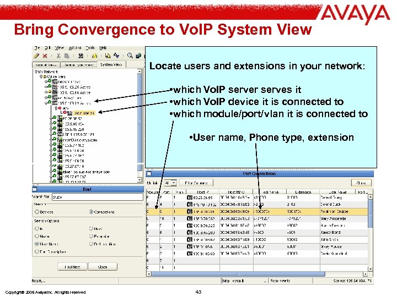Select the MAC search option radio

tap(91, 229)
